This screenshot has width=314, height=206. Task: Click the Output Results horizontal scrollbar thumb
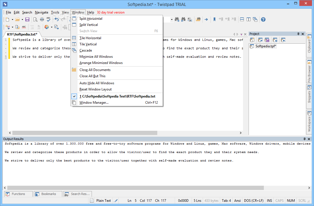point(135,188)
